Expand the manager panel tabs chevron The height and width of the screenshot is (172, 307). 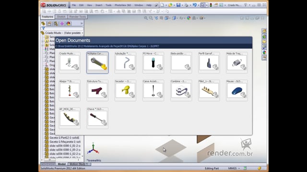(82, 23)
